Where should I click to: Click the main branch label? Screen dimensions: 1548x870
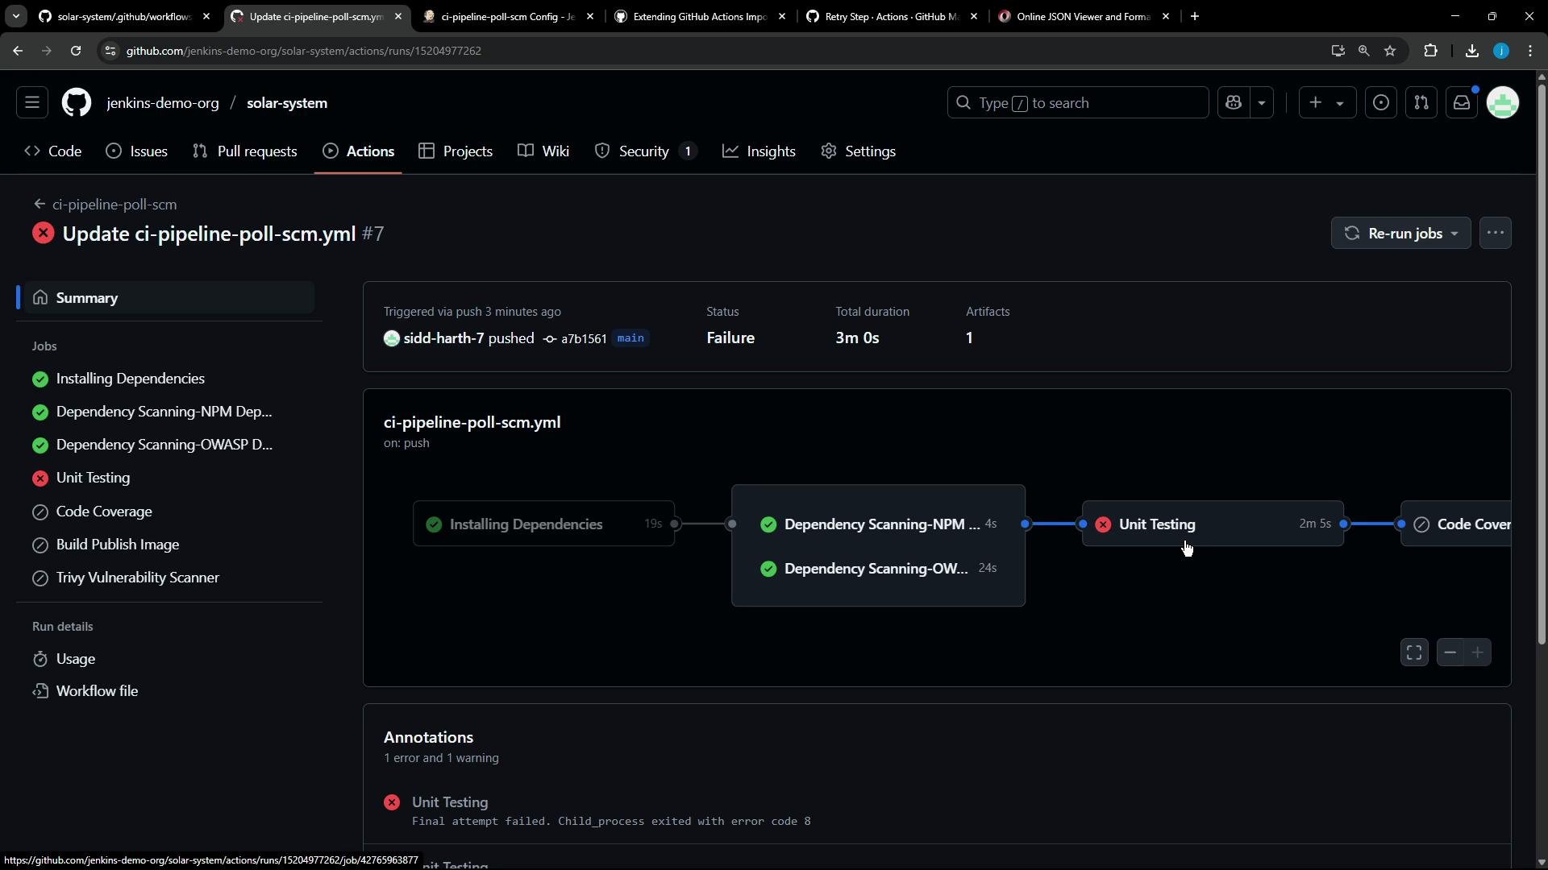[x=630, y=338]
